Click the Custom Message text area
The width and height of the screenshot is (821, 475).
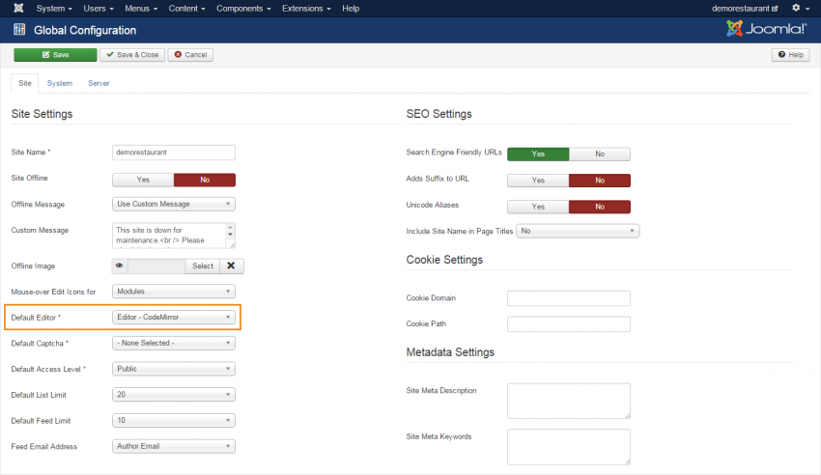point(174,236)
